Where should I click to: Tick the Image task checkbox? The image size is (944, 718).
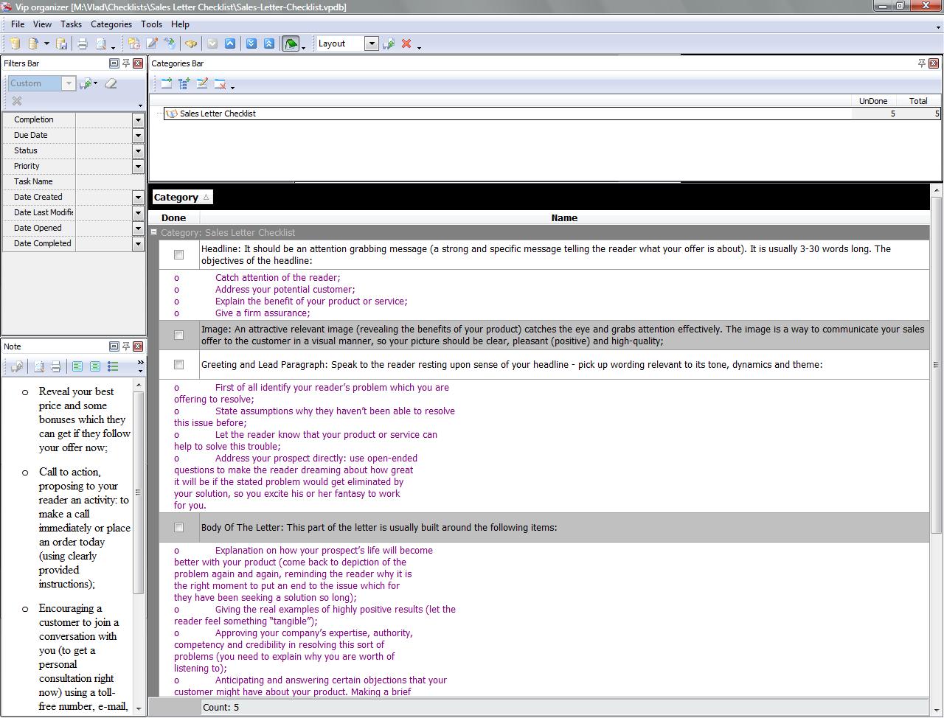tap(178, 335)
